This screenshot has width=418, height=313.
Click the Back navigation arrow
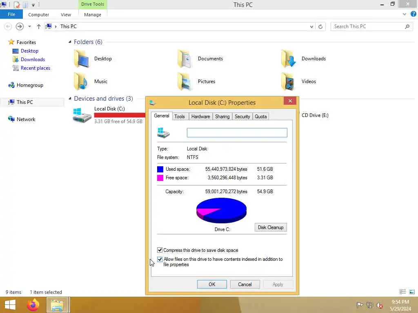(x=8, y=26)
